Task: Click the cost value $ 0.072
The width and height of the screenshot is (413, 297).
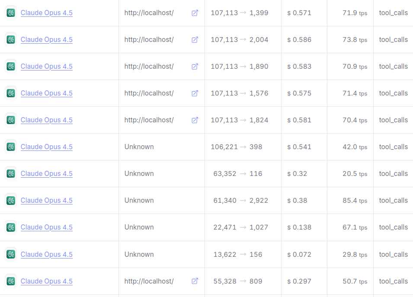Action: pyautogui.click(x=299, y=255)
